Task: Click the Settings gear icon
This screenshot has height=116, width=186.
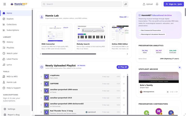Action: click(5, 109)
